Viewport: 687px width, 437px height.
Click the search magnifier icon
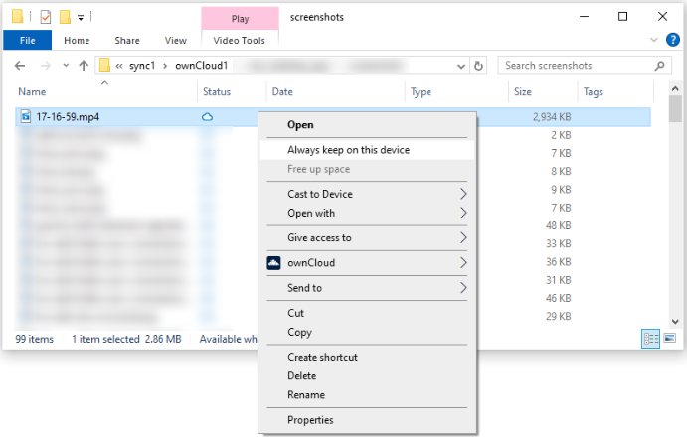(659, 66)
